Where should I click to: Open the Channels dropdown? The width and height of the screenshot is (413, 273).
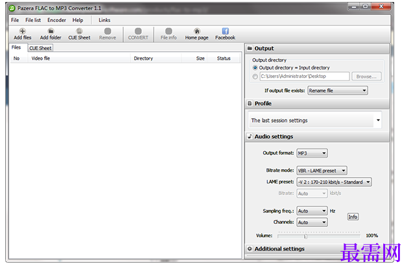point(312,222)
